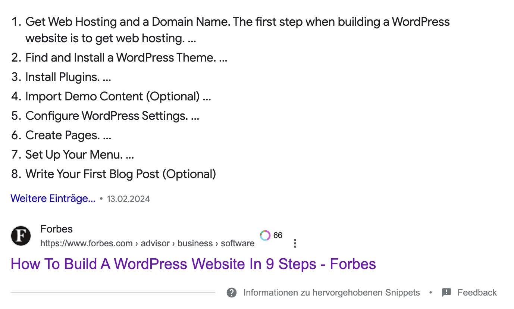Click "Informationen zu hervorgehobenen Snippets"

331,293
